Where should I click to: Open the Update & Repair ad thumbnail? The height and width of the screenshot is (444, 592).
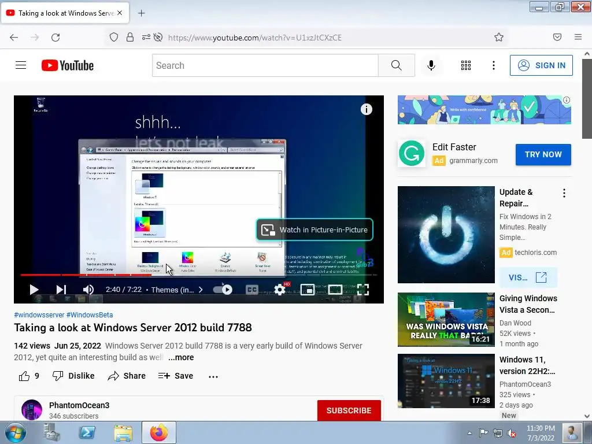[446, 235]
